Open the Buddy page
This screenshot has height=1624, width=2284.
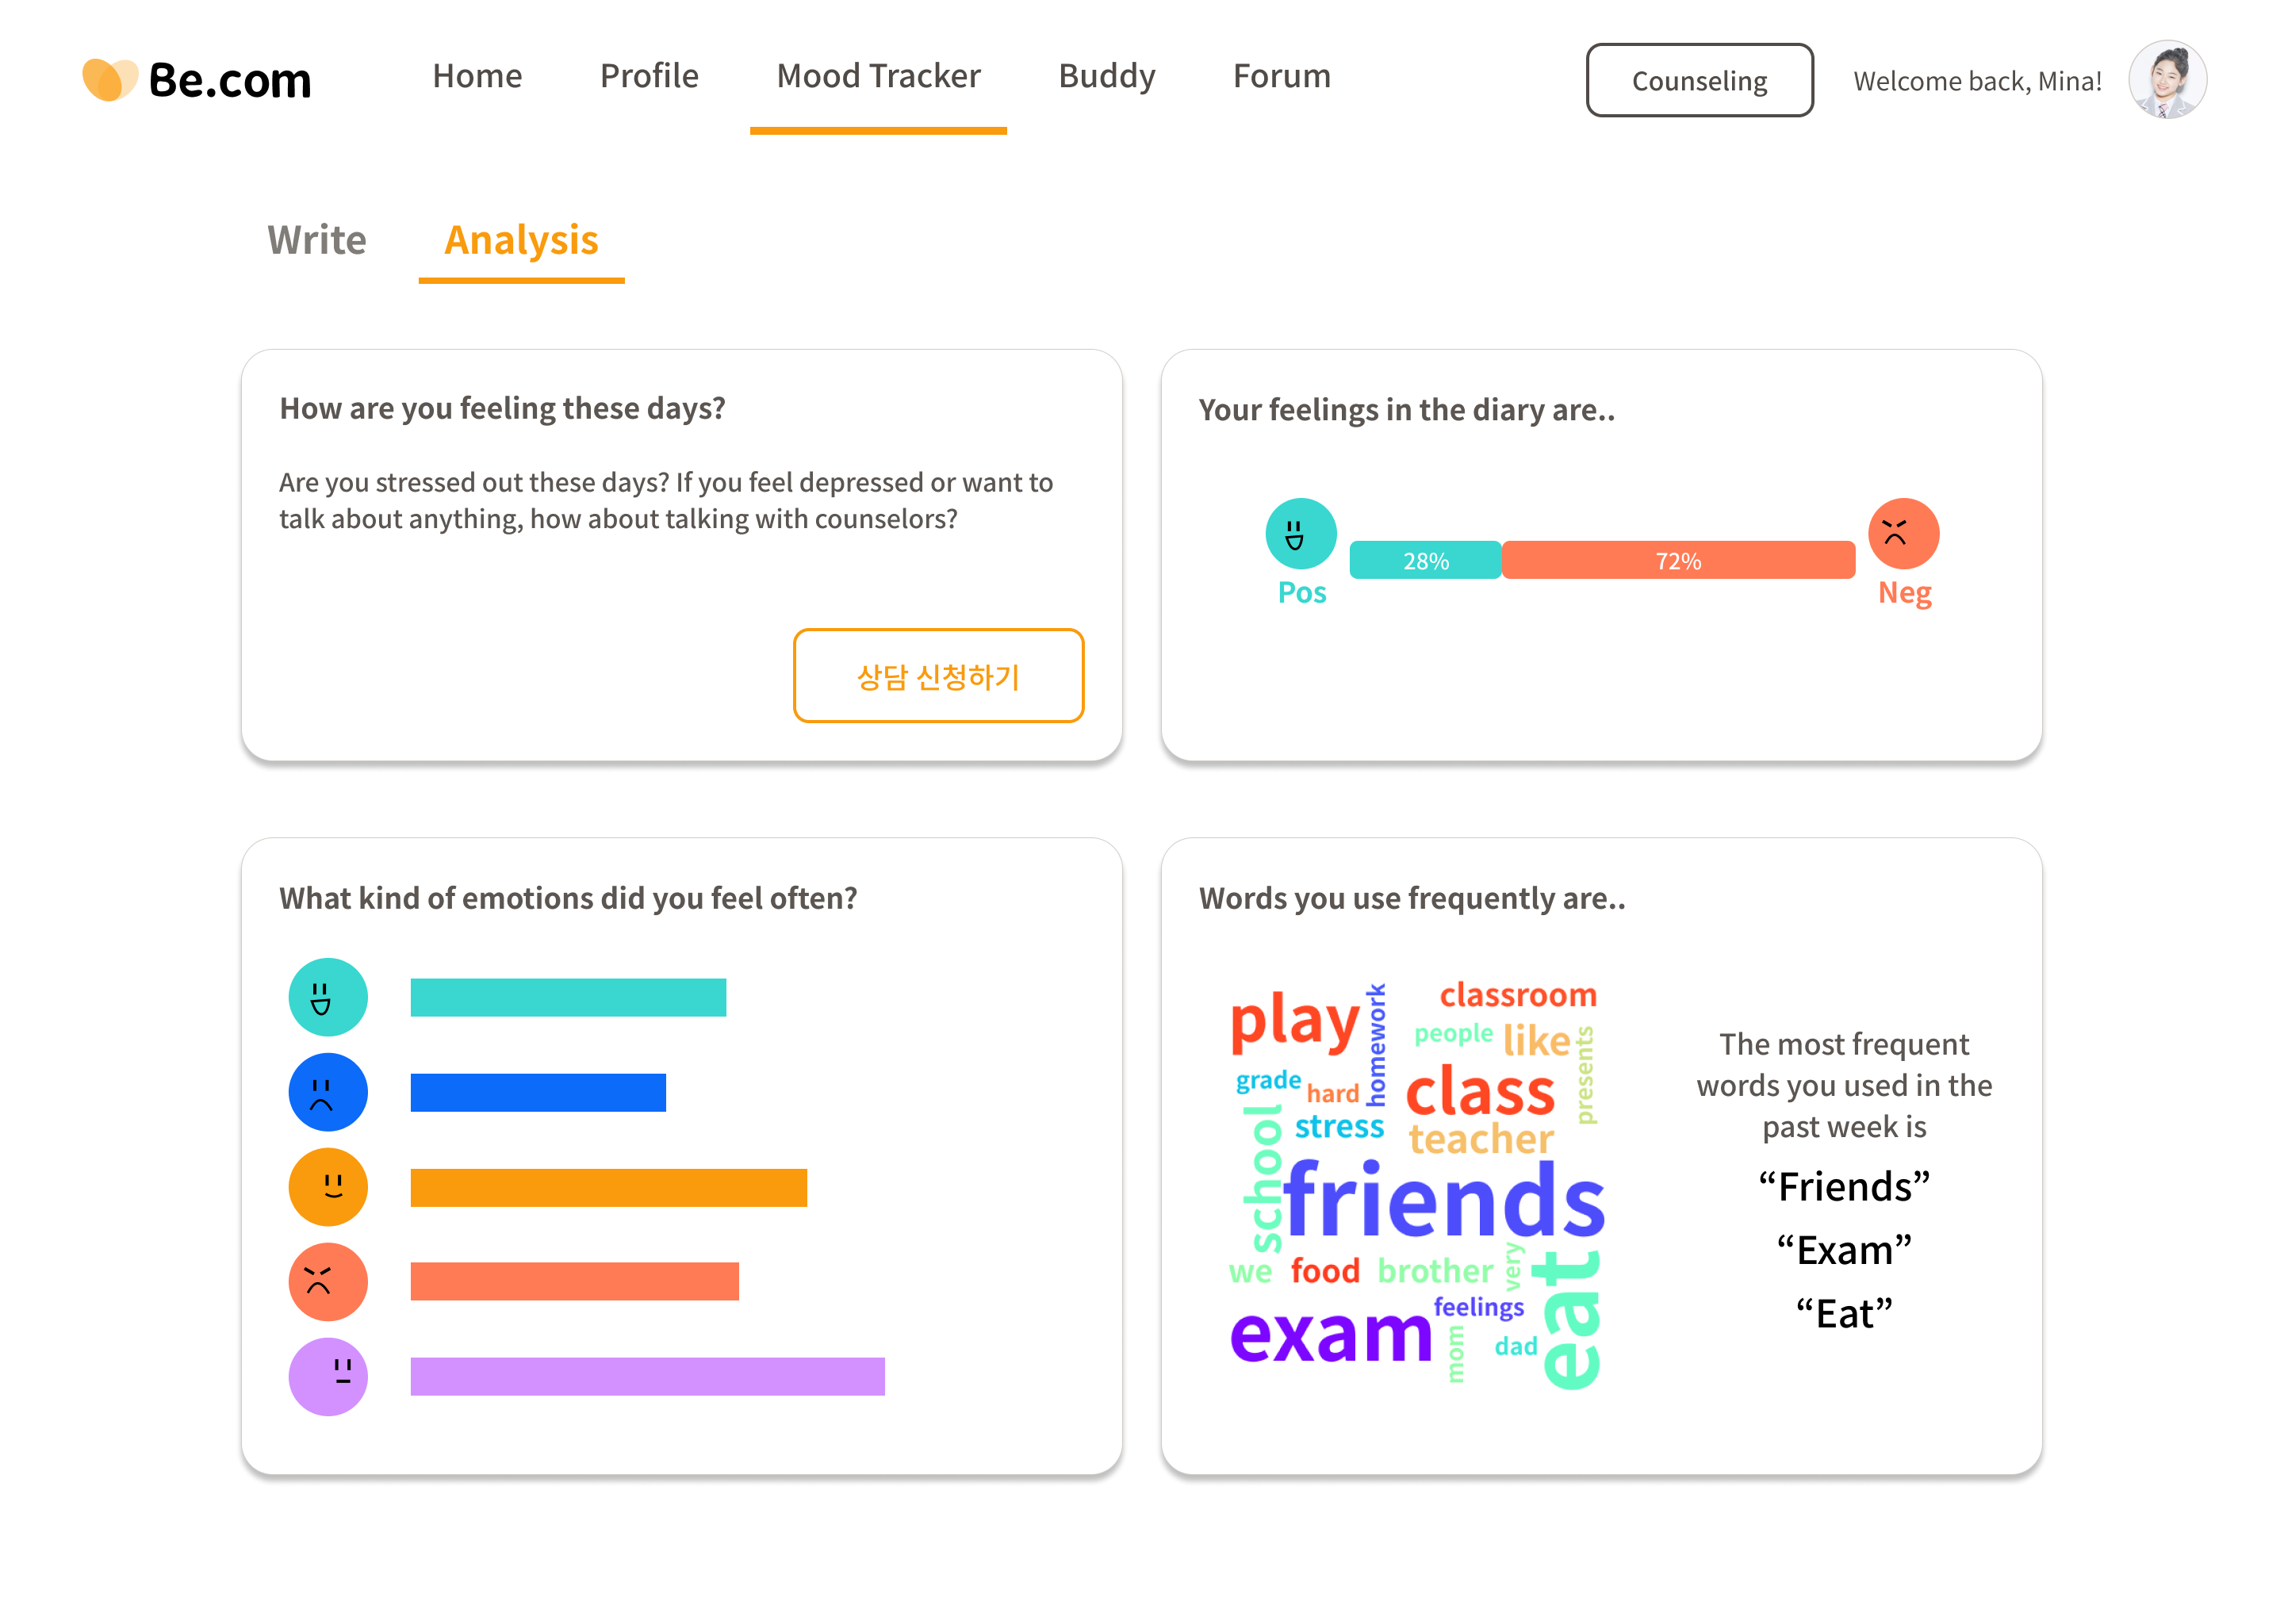[x=1106, y=76]
